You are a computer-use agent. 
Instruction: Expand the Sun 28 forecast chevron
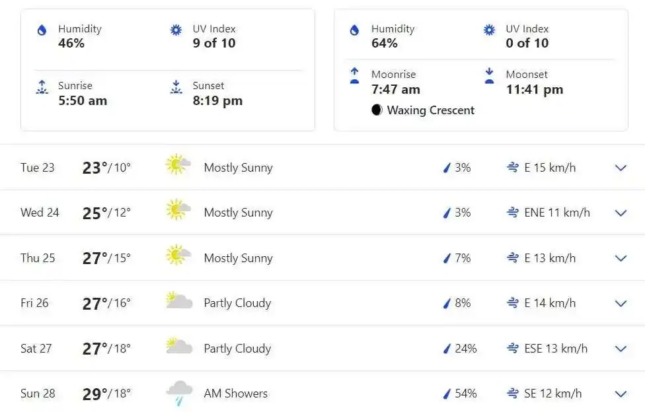[x=621, y=394]
